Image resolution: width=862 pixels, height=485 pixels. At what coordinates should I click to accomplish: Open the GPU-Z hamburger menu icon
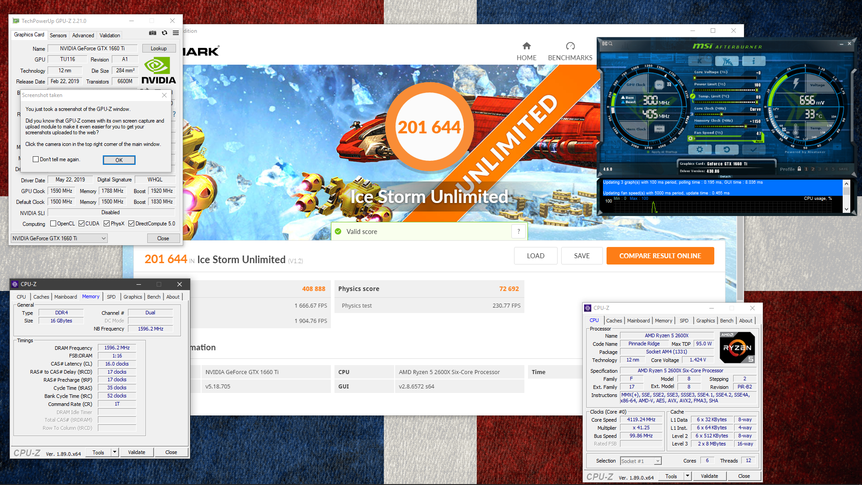176,33
